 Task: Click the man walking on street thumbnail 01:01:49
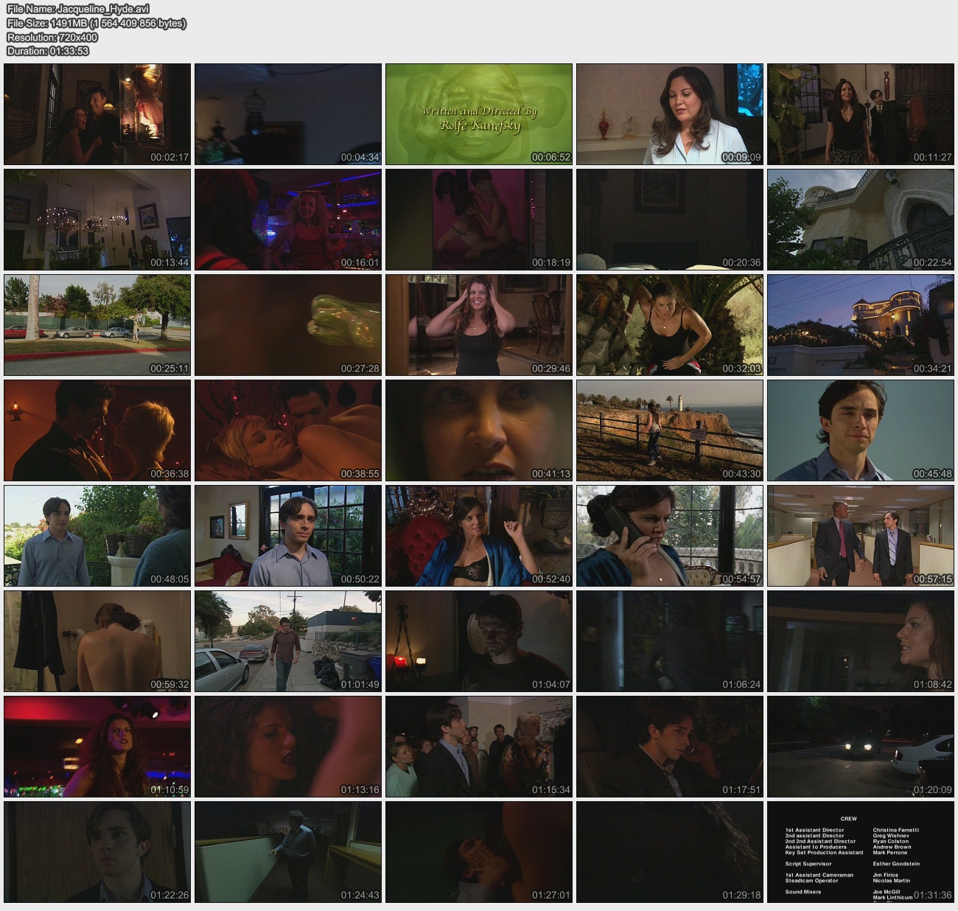pyautogui.click(x=288, y=641)
